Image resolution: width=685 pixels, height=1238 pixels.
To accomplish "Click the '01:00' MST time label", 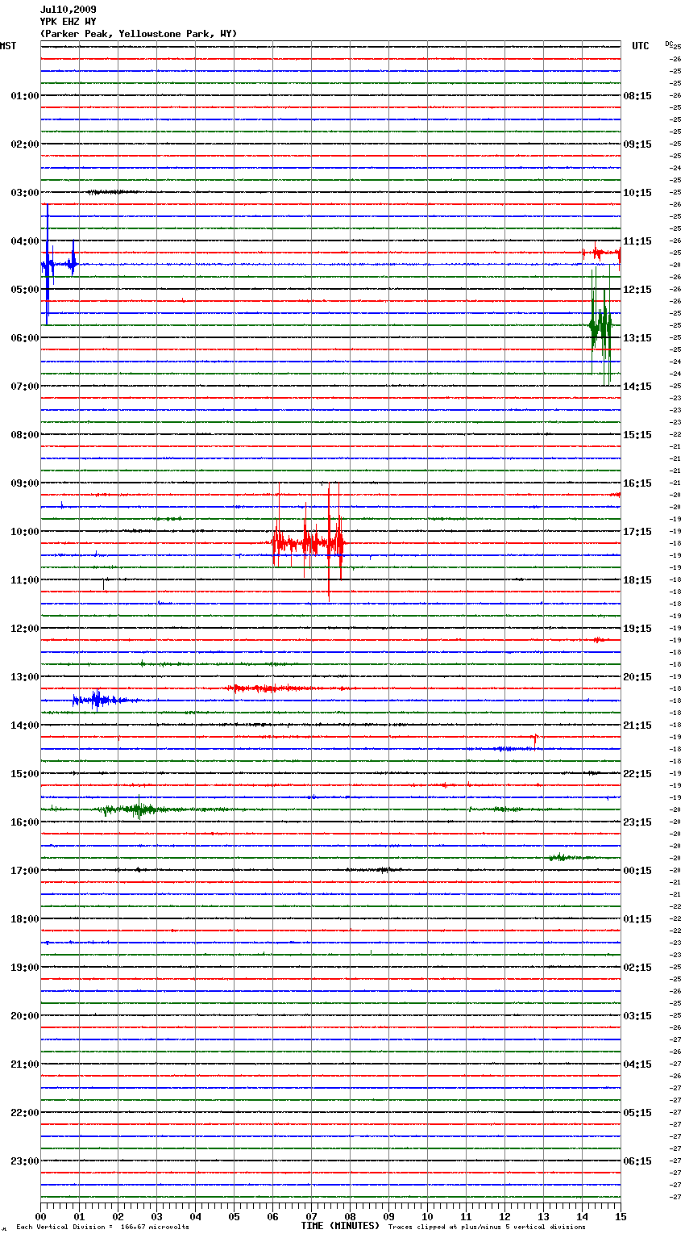I will tap(24, 96).
